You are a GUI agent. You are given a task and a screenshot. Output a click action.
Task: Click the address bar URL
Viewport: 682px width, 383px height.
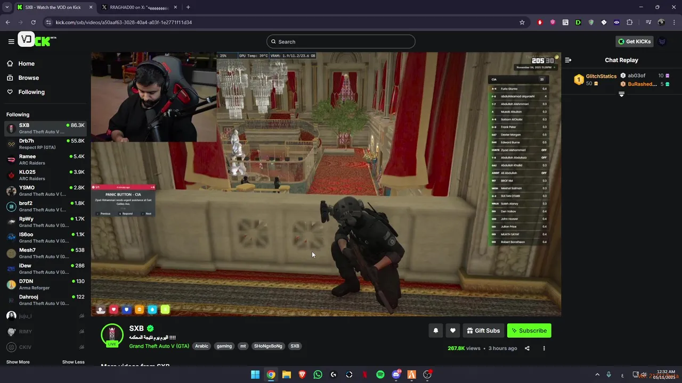[124, 22]
